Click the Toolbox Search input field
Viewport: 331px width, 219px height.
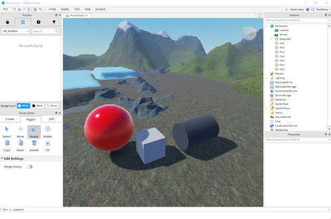pyautogui.click(x=43, y=31)
